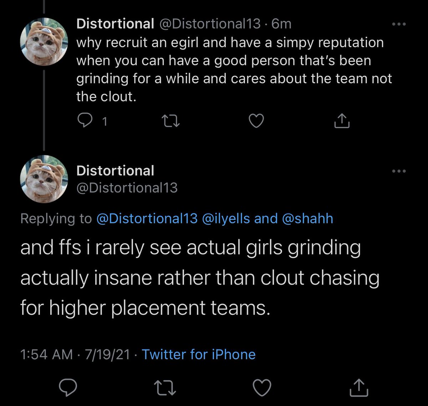This screenshot has height=406, width=428.
Task: Open more options on main tweet
Action: [x=399, y=171]
